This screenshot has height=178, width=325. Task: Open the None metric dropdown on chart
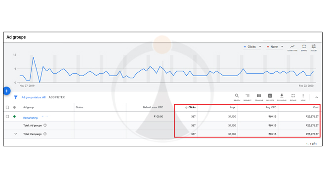coord(275,46)
